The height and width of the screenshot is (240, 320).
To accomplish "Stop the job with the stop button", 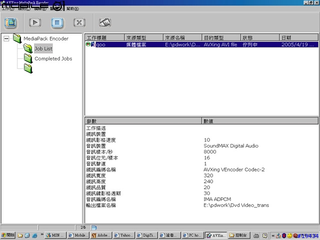I will coord(57,22).
